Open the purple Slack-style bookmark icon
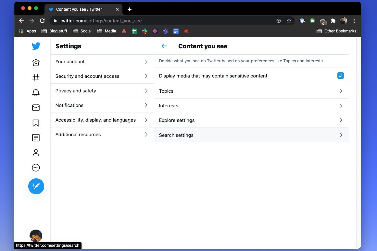 pos(155,31)
